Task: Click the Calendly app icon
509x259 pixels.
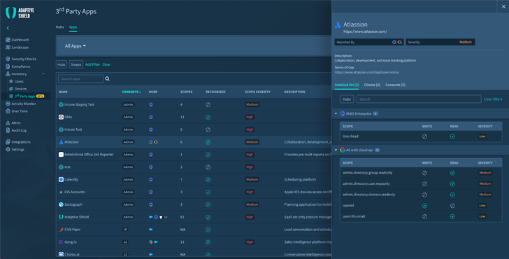Action: (x=61, y=179)
